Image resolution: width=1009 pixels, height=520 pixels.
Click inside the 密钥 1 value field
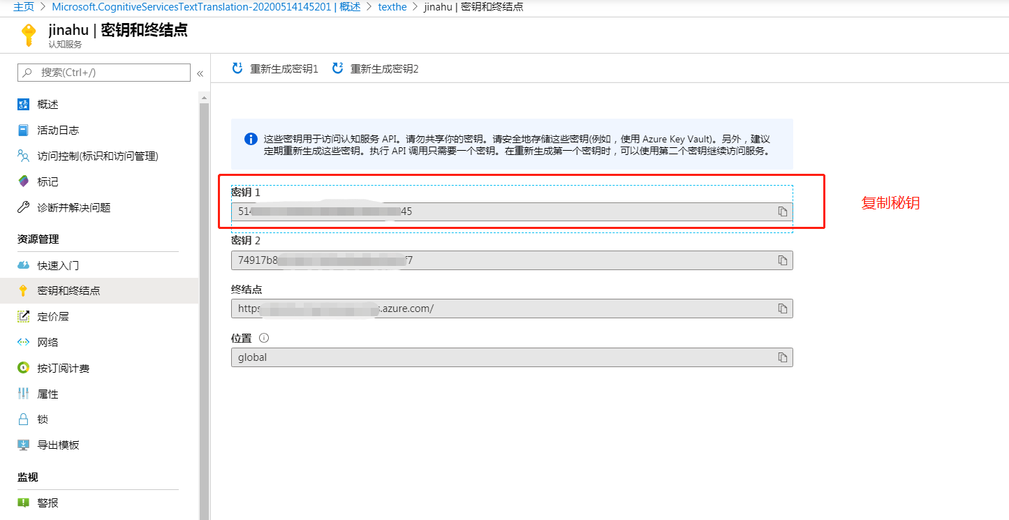tap(512, 211)
